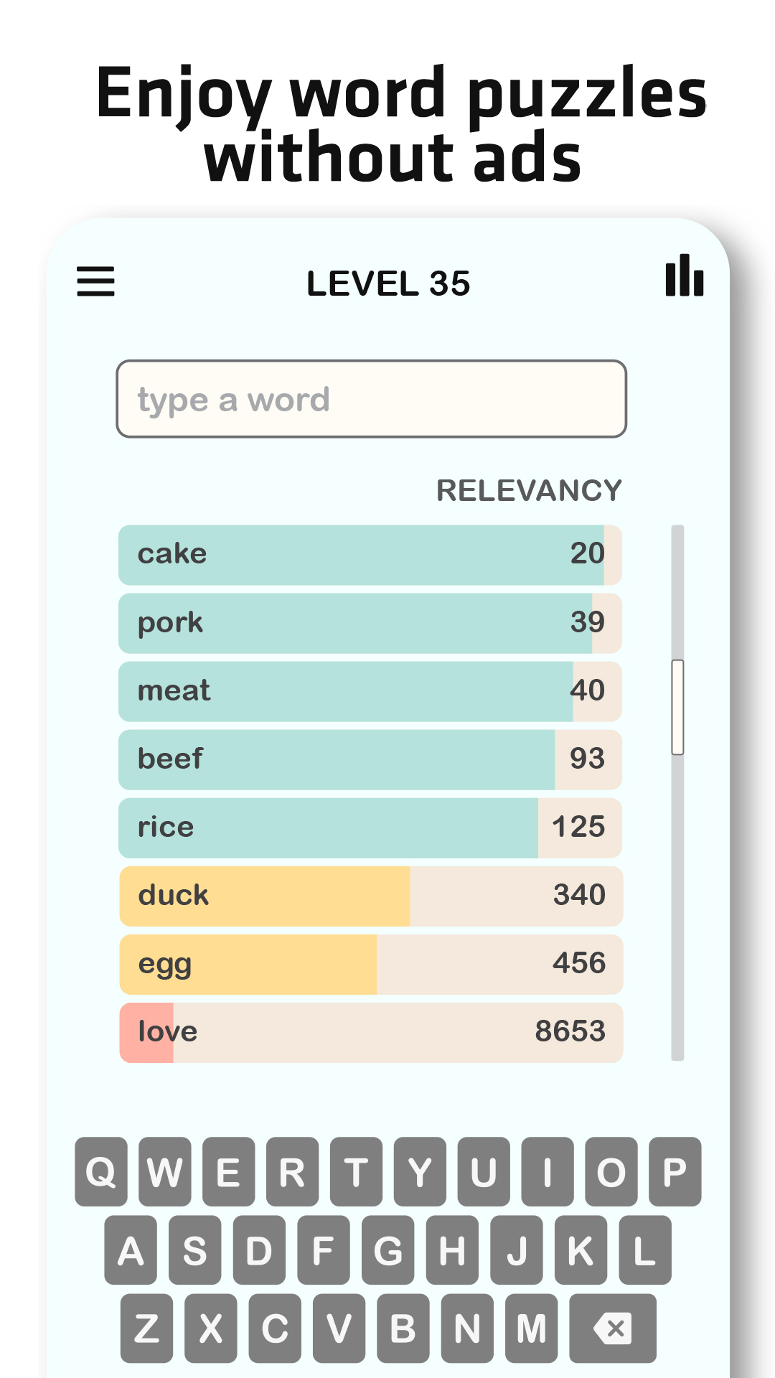Hit the Z key
Viewport: 775px width, 1378px height.
pos(146,1328)
